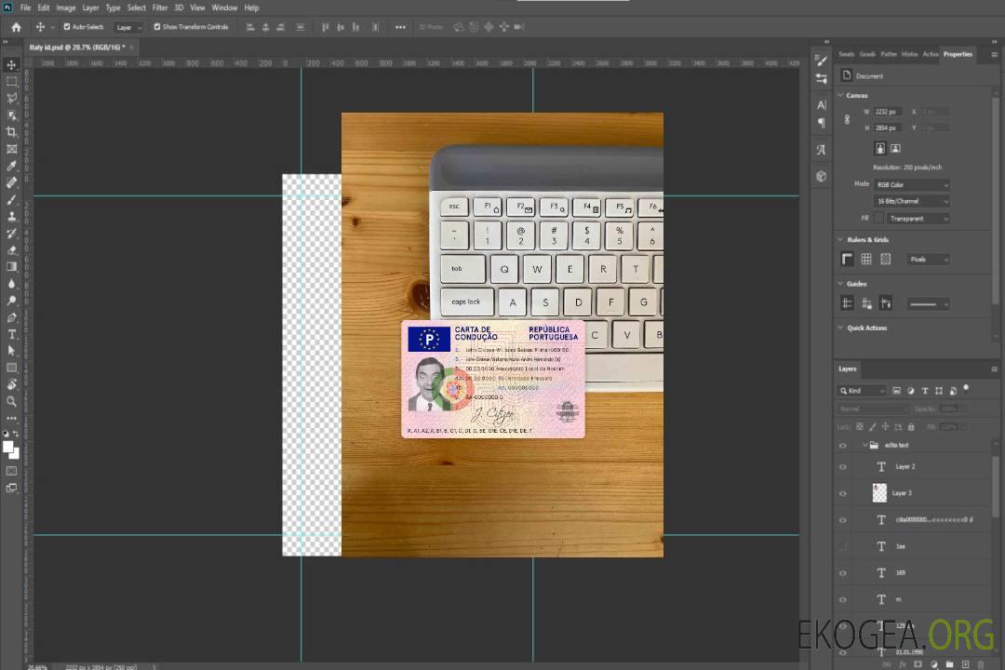Click the link width and height chain icon

tap(847, 120)
